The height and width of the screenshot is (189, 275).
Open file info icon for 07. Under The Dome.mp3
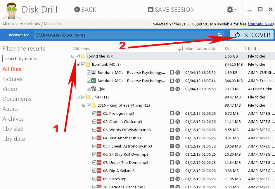172,162
